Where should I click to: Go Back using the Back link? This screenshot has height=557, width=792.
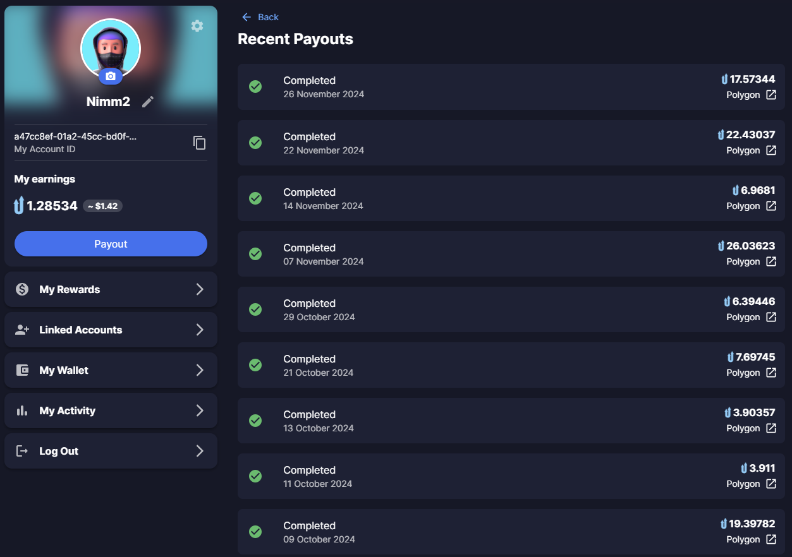[x=260, y=17]
